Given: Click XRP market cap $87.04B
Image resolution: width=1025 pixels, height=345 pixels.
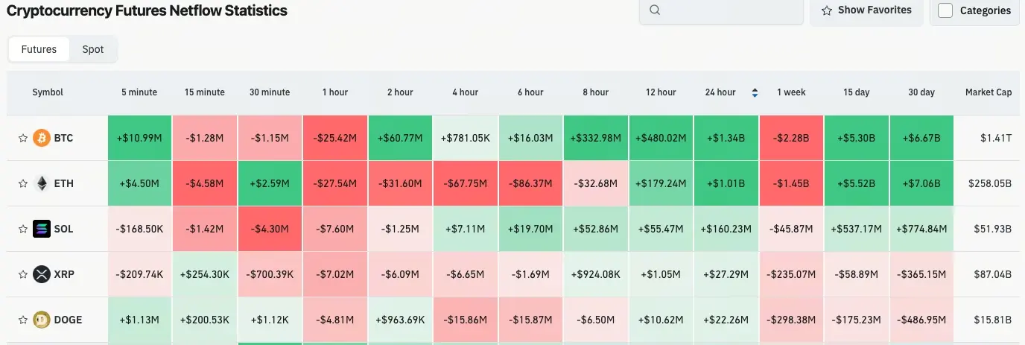Looking at the screenshot, I should [x=992, y=274].
